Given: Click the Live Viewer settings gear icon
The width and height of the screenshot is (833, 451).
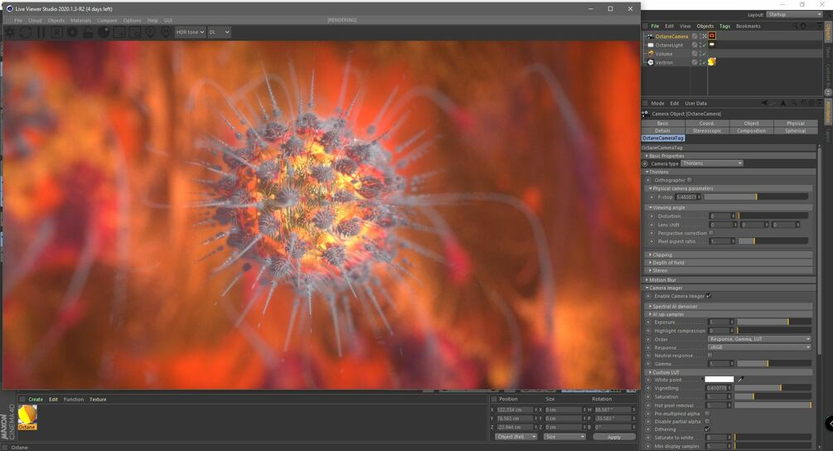Looking at the screenshot, I should tap(72, 32).
